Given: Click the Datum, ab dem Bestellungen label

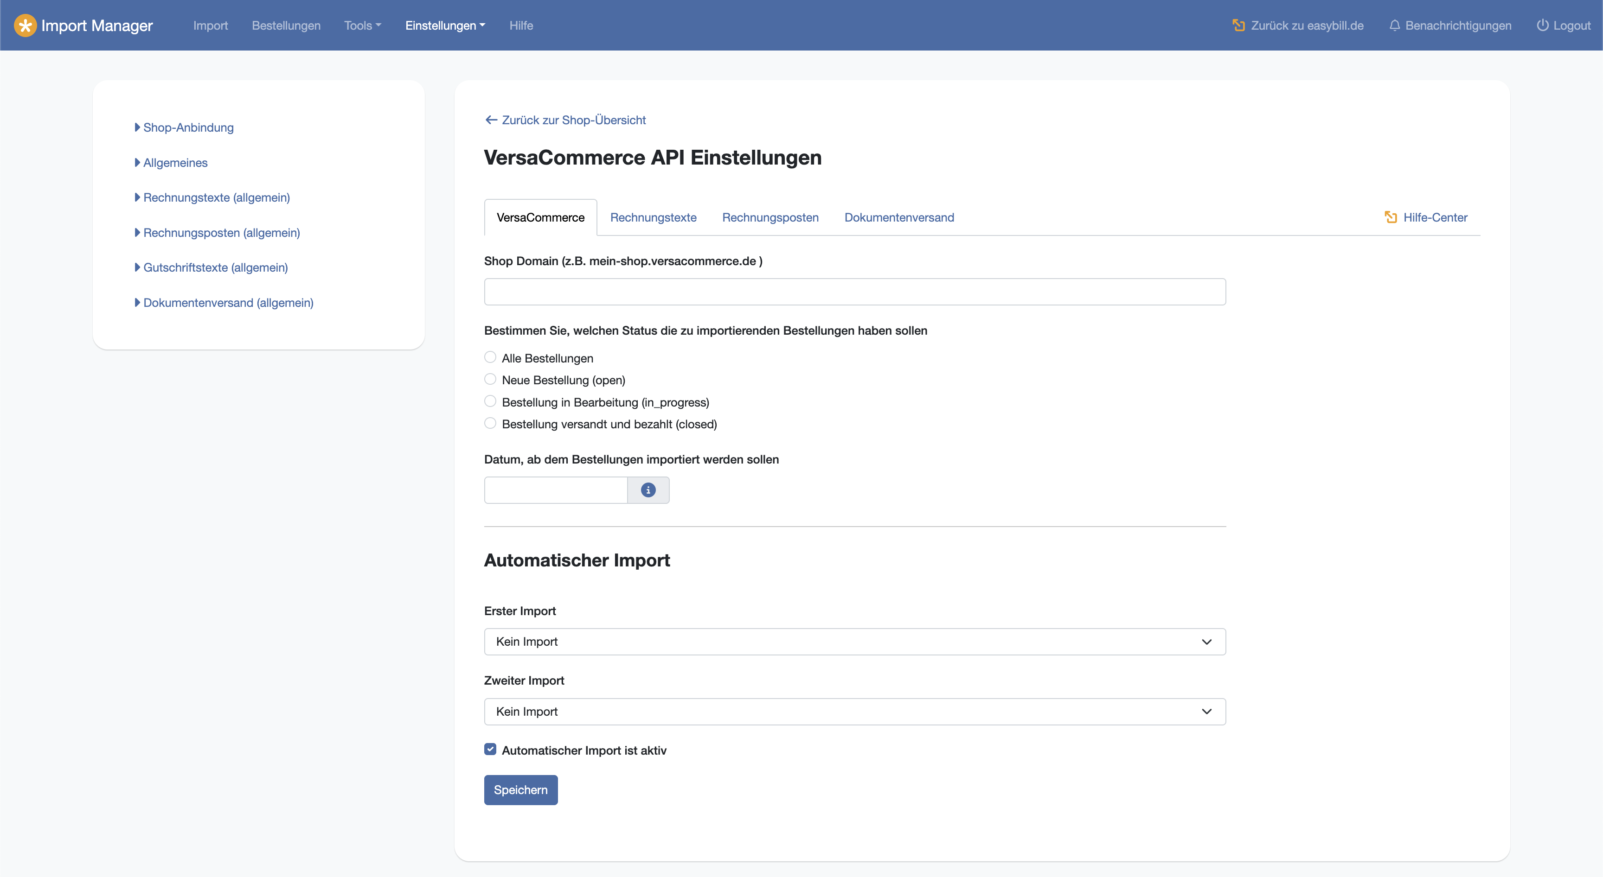Looking at the screenshot, I should pos(632,460).
